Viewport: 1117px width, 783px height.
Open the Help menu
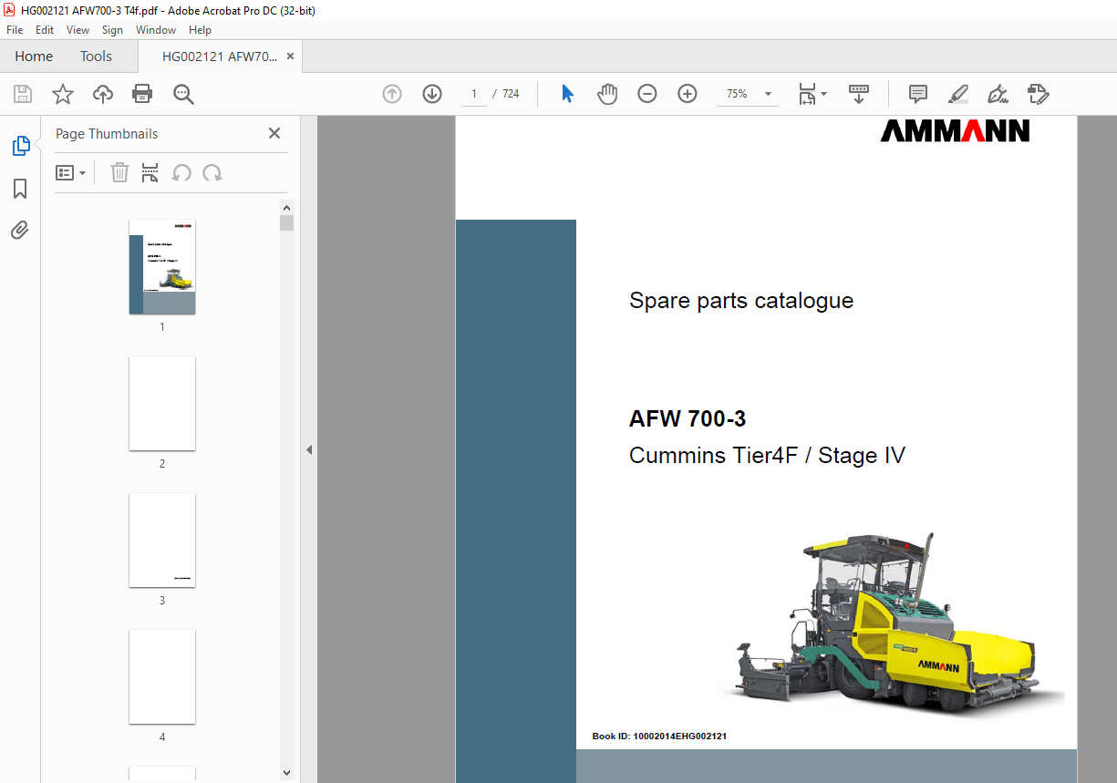[200, 30]
